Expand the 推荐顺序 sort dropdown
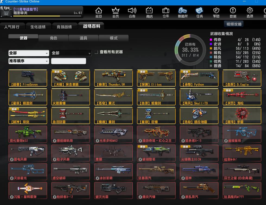 coord(29,61)
